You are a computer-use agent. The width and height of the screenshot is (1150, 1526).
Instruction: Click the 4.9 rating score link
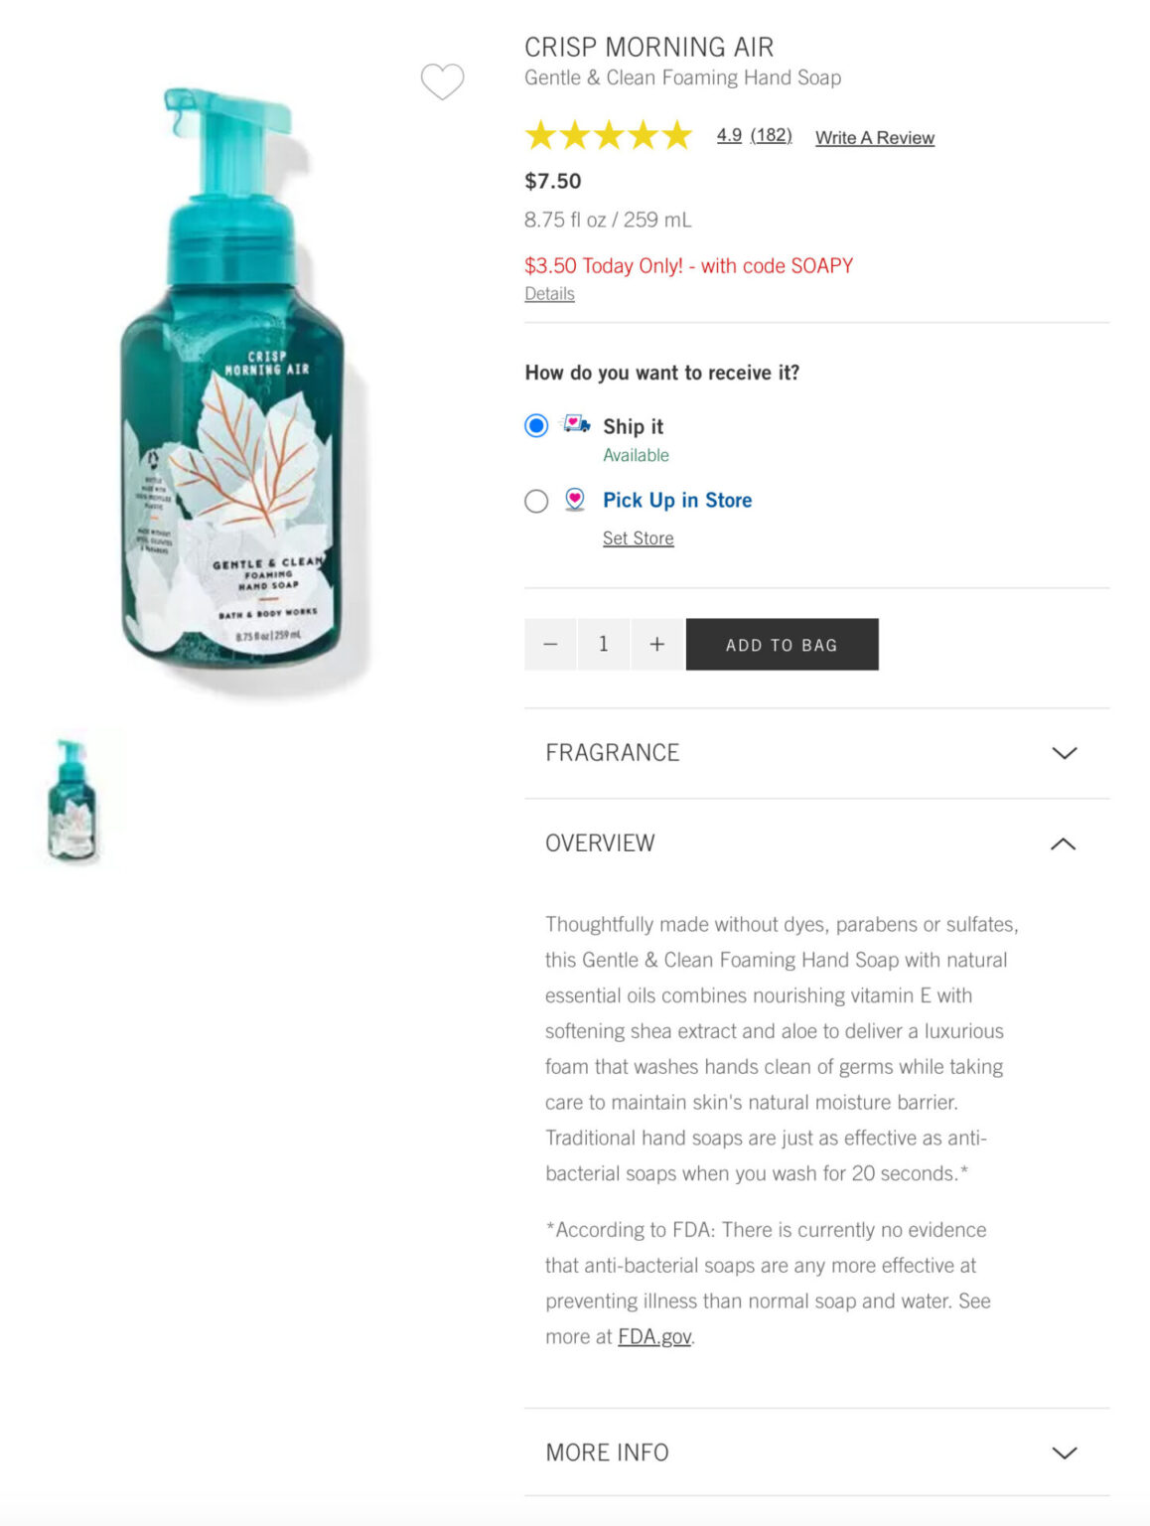729,135
